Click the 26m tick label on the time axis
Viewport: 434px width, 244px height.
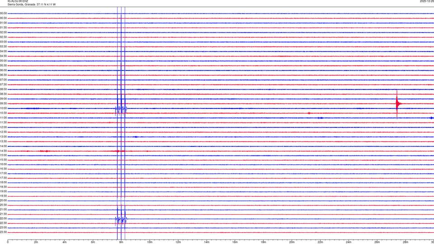pyautogui.click(x=377, y=242)
